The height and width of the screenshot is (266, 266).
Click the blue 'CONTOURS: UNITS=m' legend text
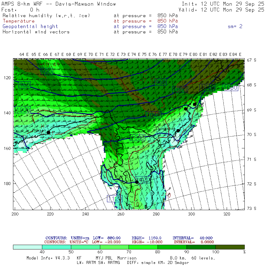(x=67, y=238)
